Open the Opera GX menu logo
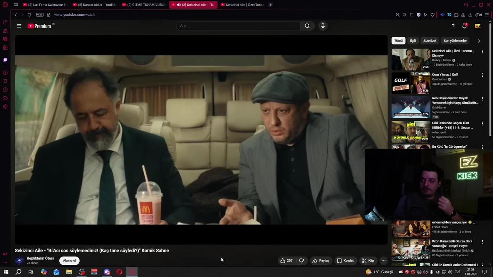Screen dimensions: 493x277 coord(5,5)
